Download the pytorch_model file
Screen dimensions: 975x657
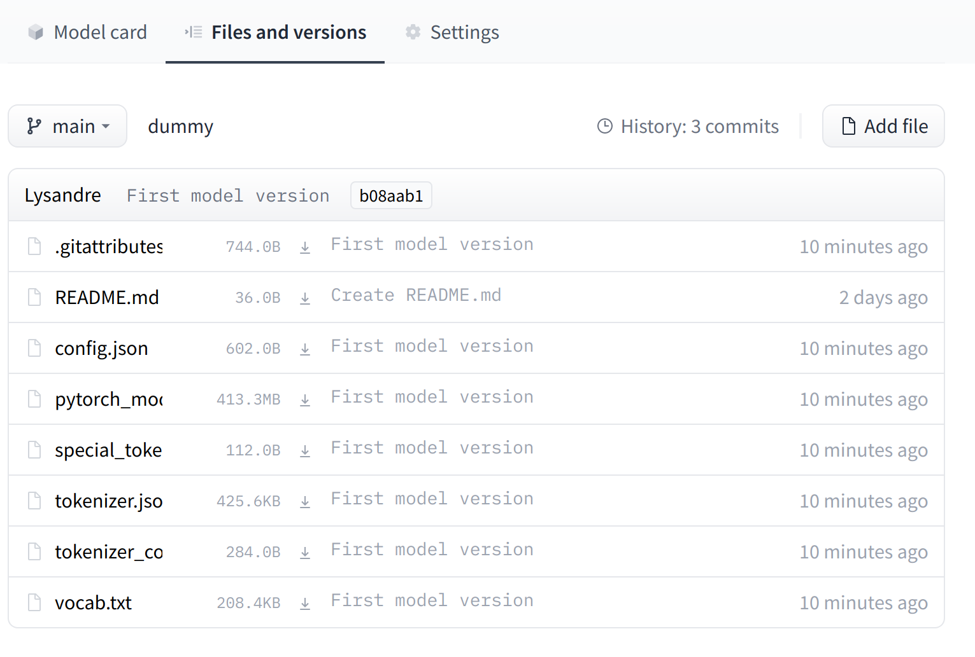[x=305, y=399]
